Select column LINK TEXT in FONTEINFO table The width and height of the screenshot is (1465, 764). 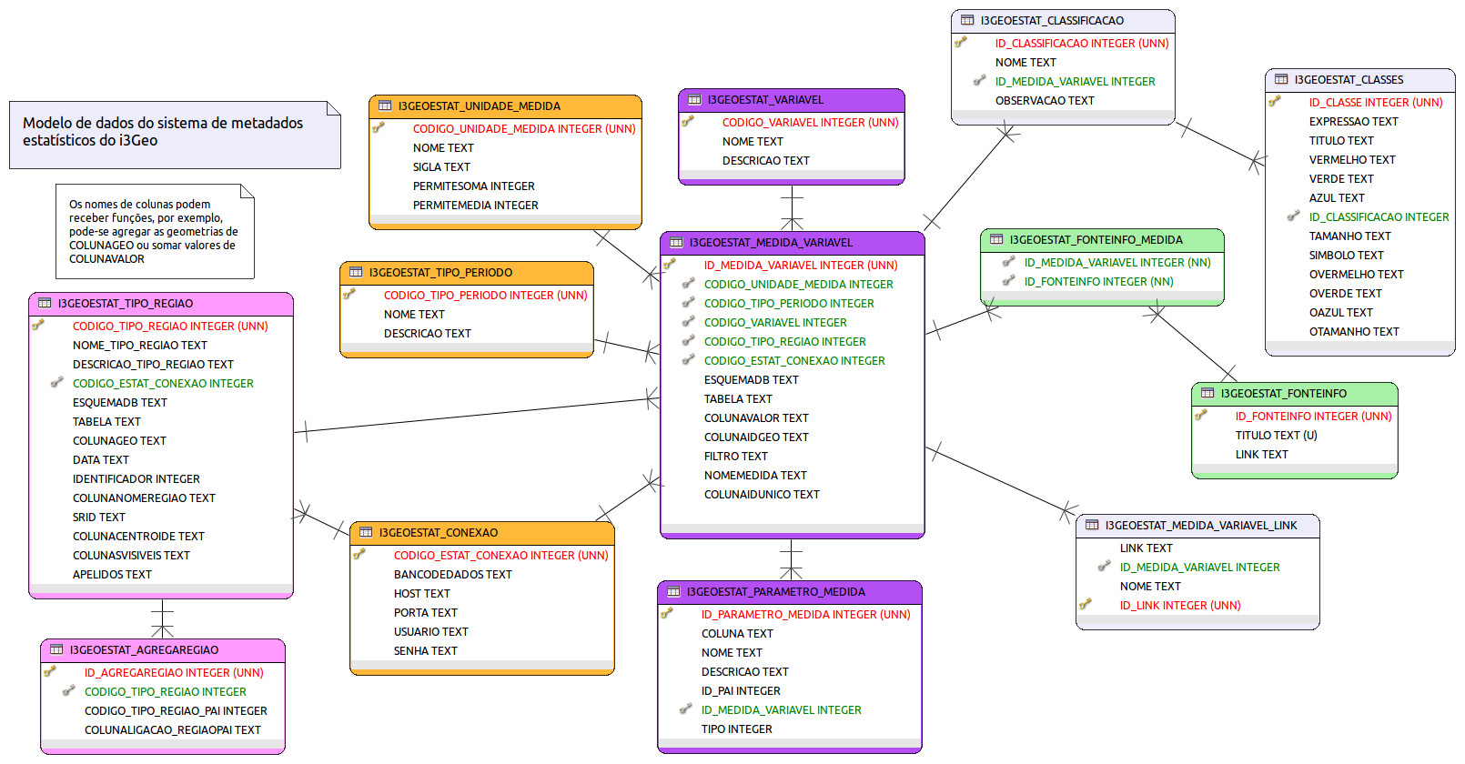pyautogui.click(x=1261, y=455)
